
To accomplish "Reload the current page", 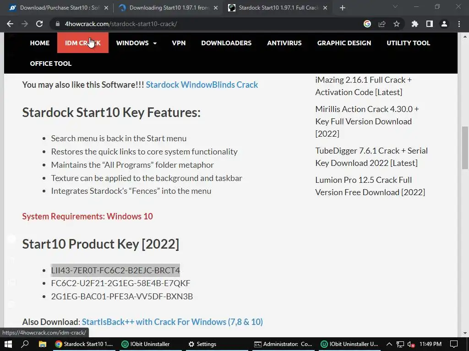I will point(39,24).
